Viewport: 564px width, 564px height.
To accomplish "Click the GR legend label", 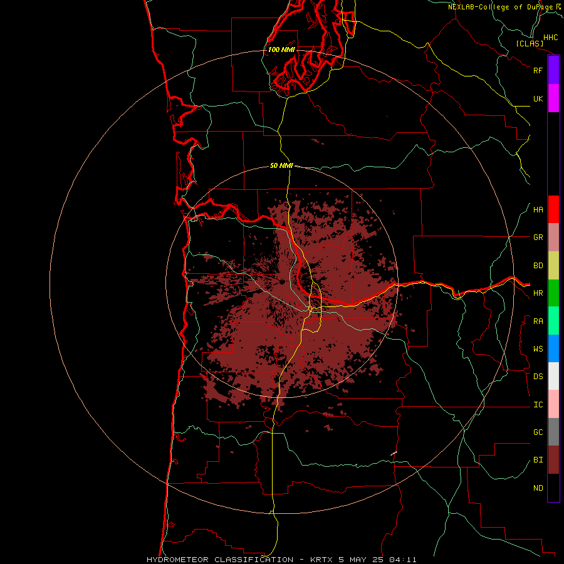I will pos(538,238).
